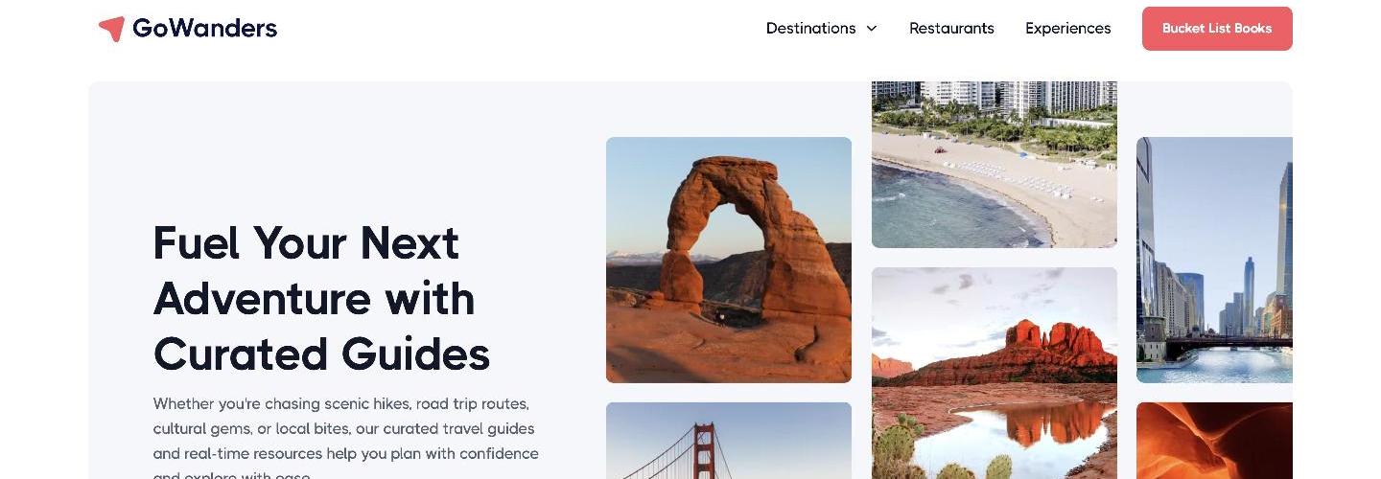Select the city river skyline photo
This screenshot has height=479, width=1381.
1214,260
